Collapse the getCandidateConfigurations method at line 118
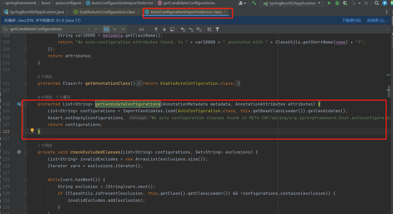This screenshot has width=393, height=214. (x=26, y=104)
